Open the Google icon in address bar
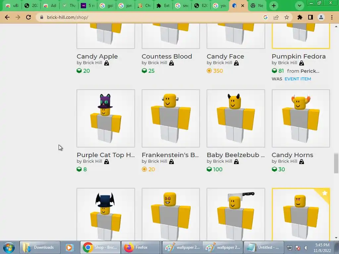The width and height of the screenshot is (339, 254). 266,17
